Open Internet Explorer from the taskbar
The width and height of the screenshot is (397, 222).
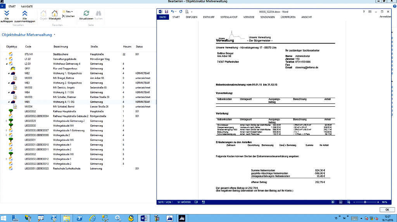click(92, 218)
